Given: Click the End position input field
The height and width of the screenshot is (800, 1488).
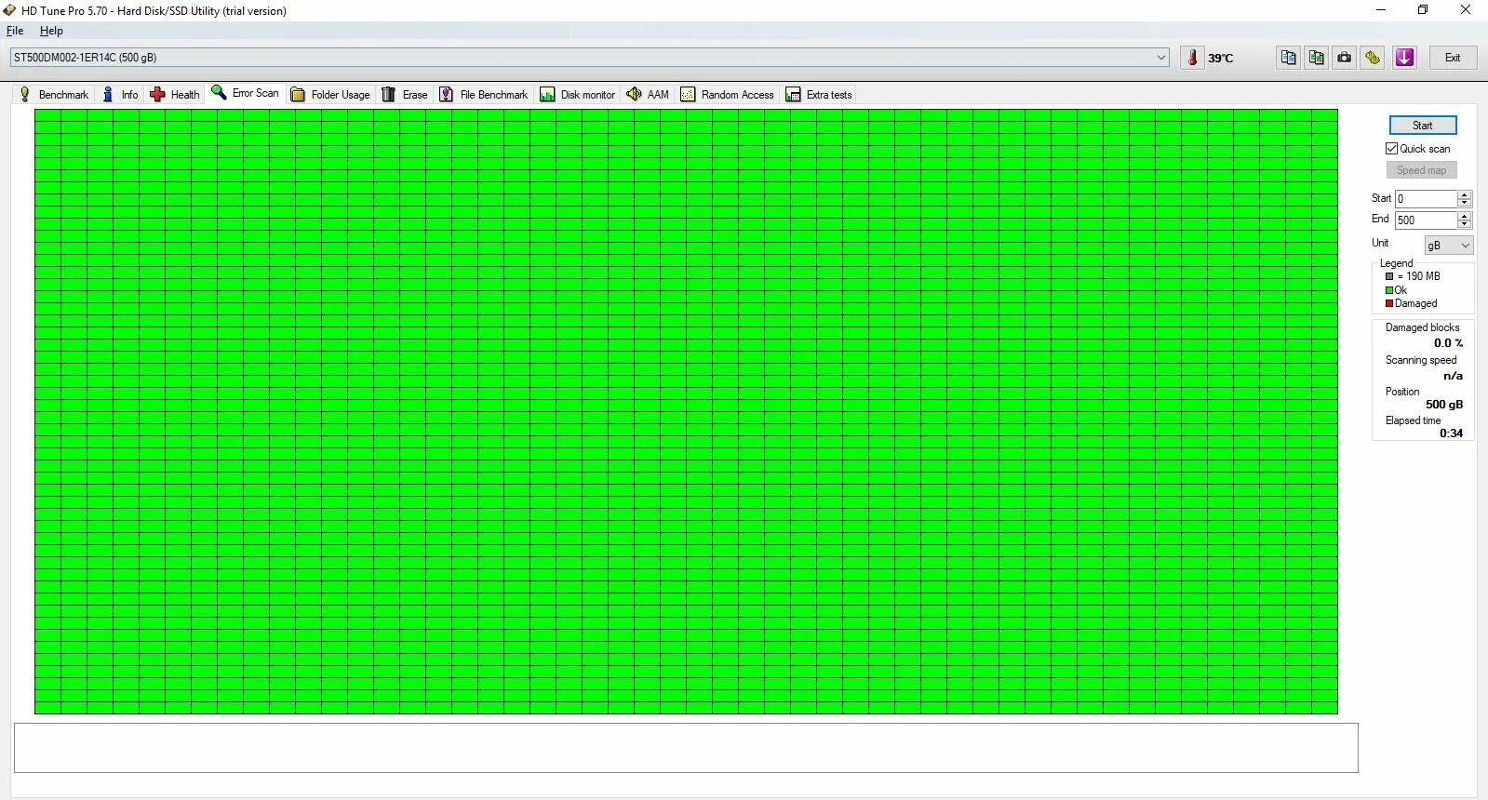Looking at the screenshot, I should pos(1425,220).
